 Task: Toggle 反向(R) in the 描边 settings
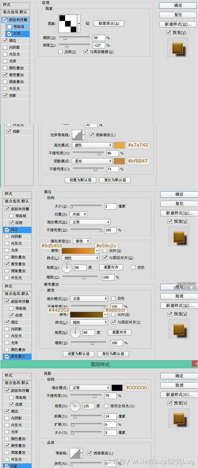[105, 251]
